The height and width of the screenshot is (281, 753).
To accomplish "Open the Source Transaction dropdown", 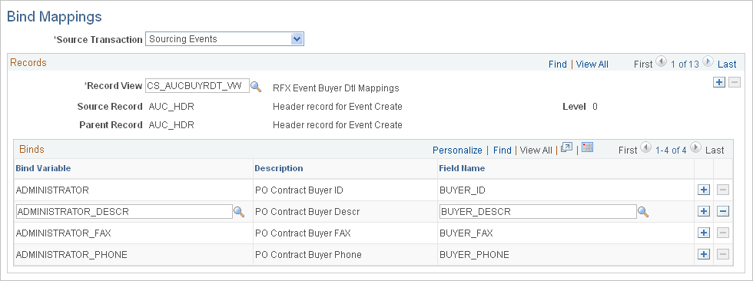I will coord(297,39).
